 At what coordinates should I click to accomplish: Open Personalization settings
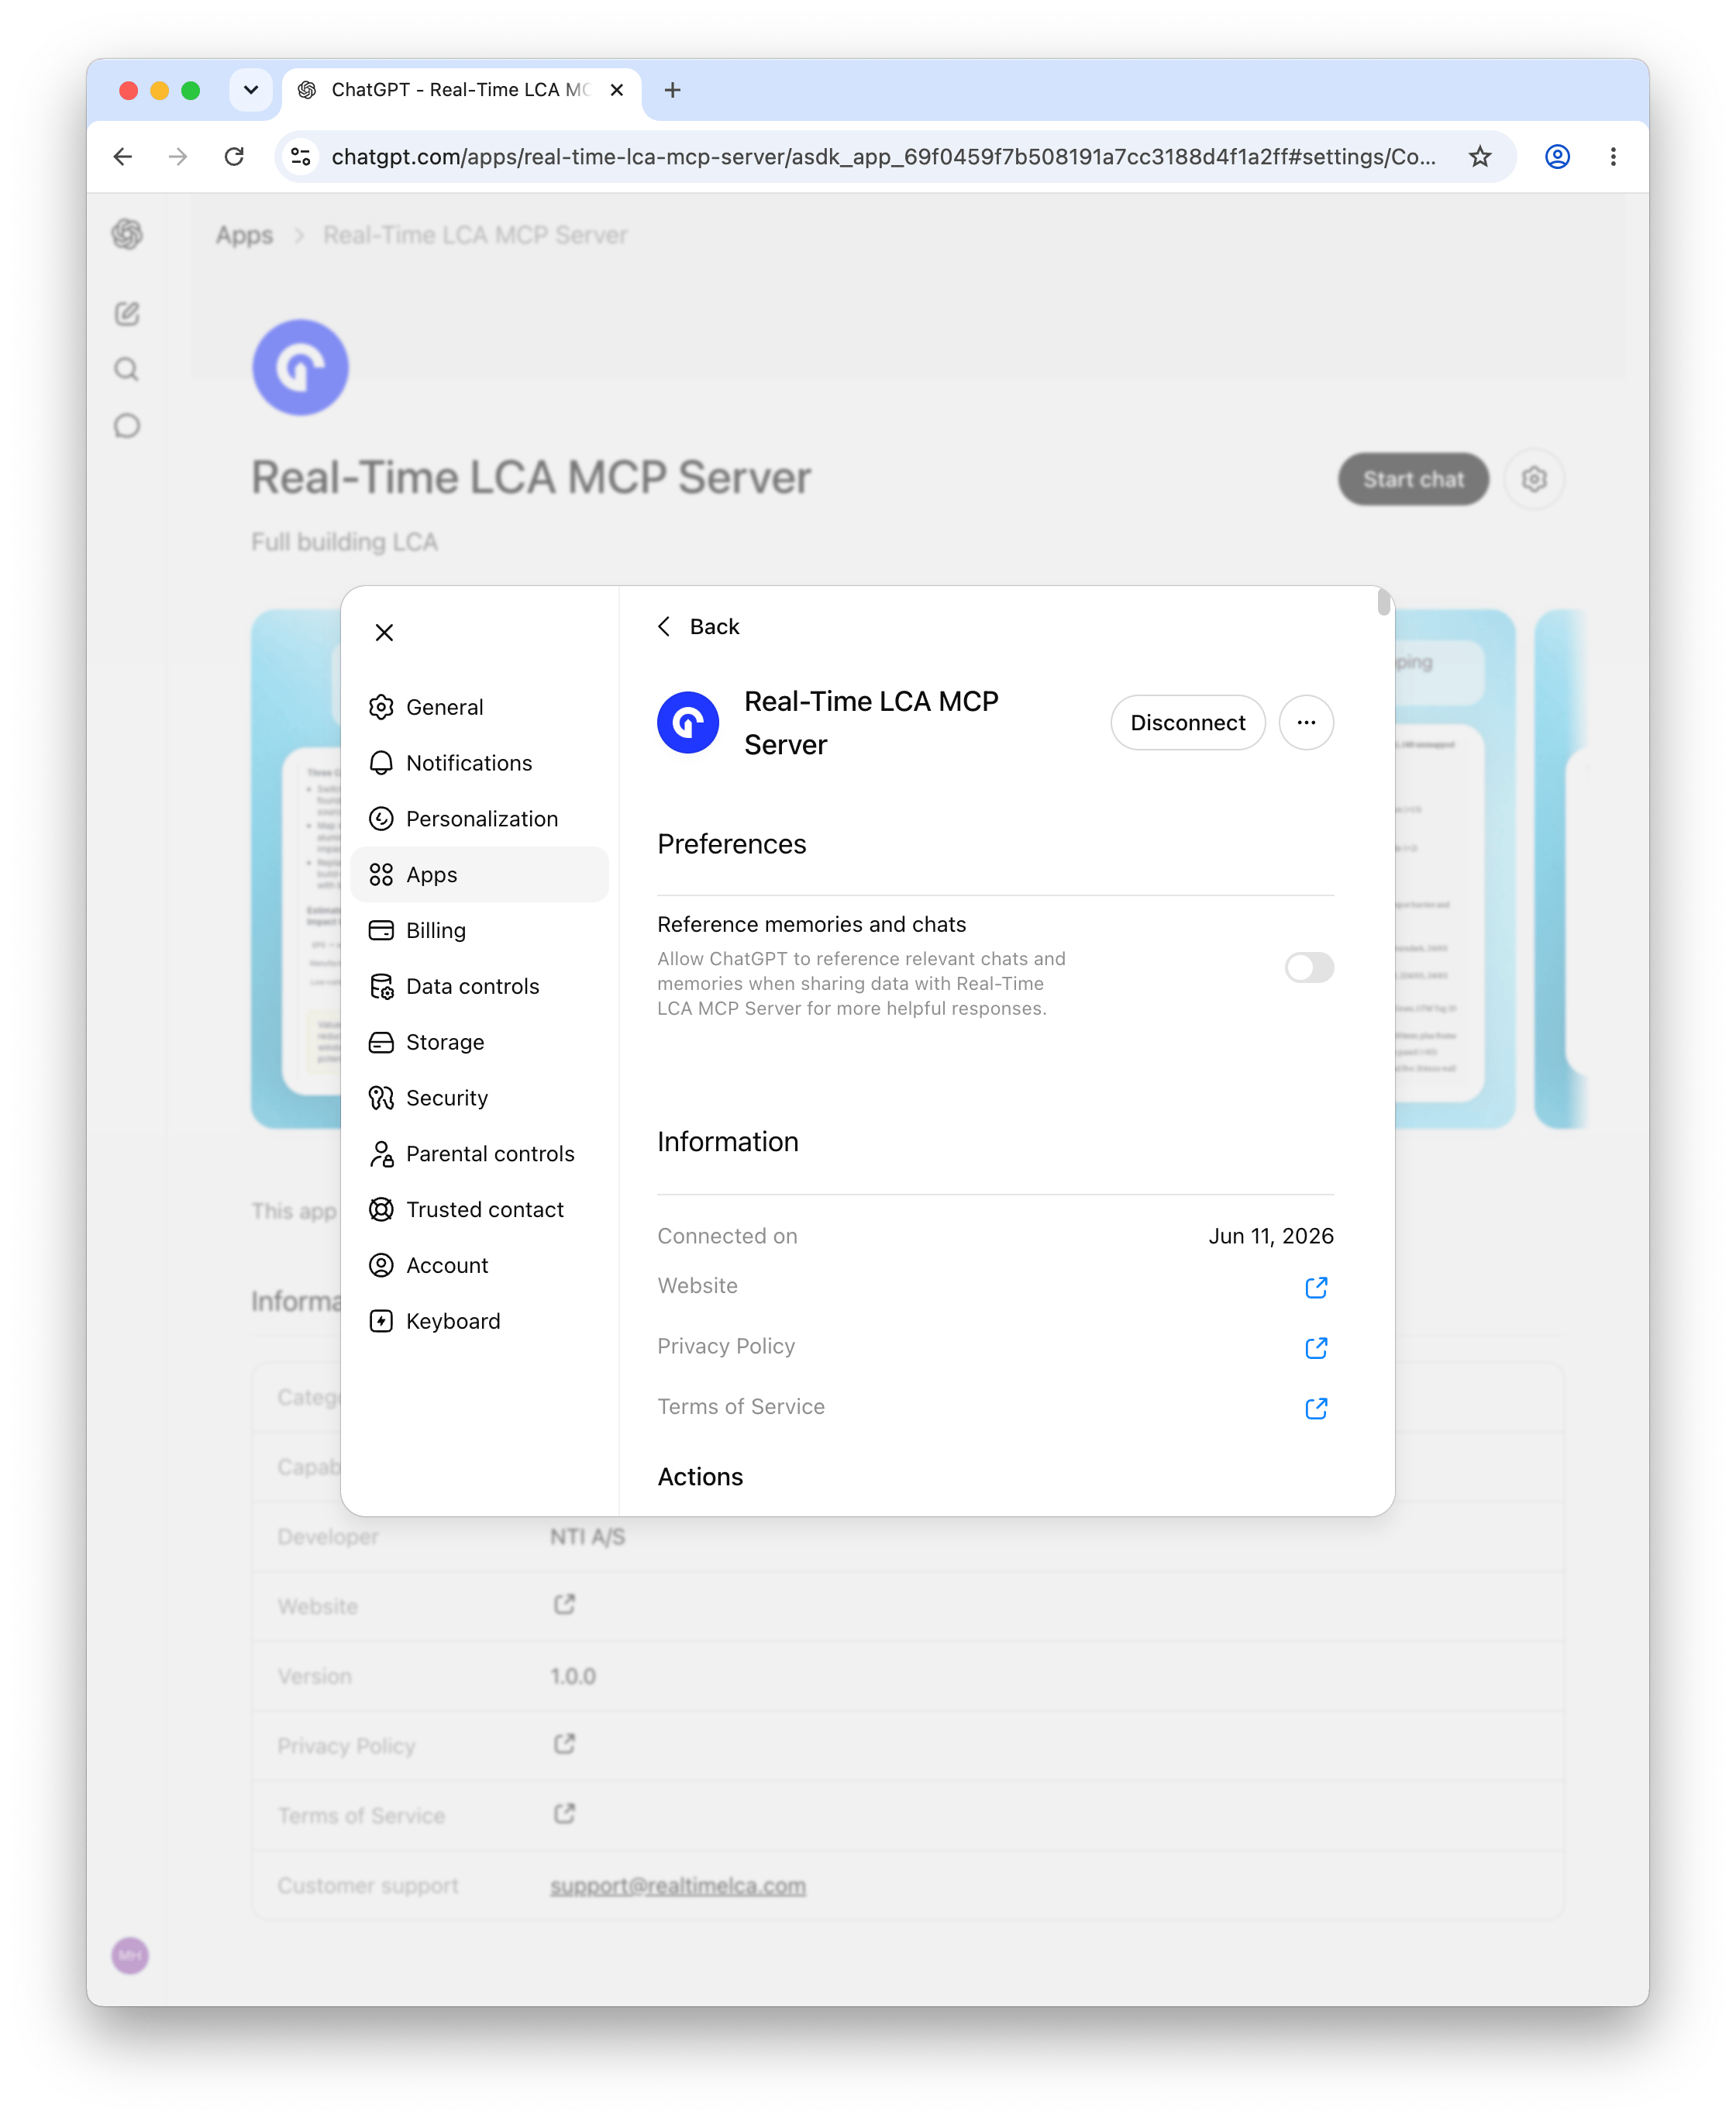point(479,819)
